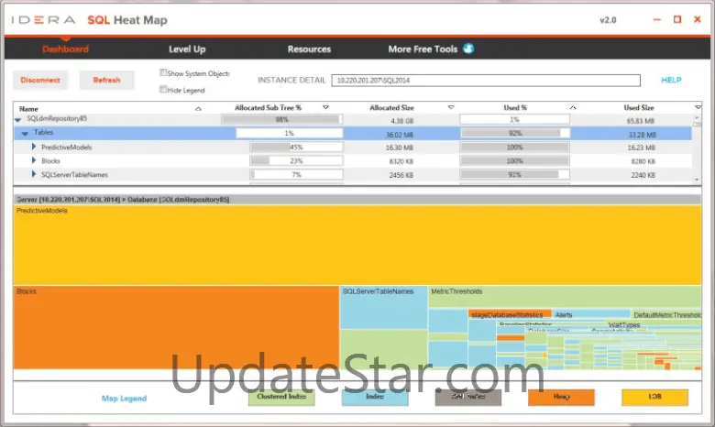Click the breadcrumb path bar above heat map
Viewport: 715px width, 427px height.
point(357,200)
